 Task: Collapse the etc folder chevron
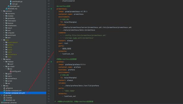6,69
